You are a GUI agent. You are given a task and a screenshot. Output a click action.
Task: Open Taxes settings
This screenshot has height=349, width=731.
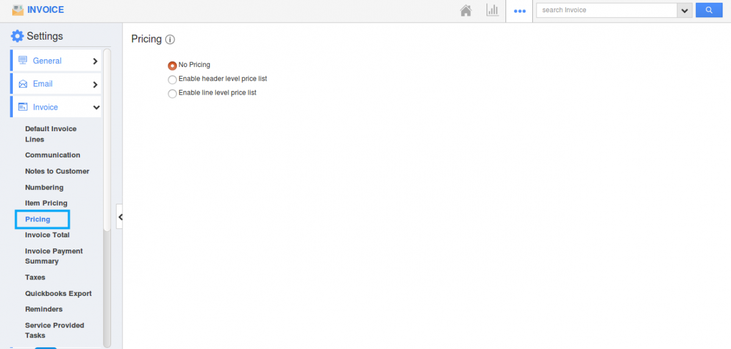35,277
